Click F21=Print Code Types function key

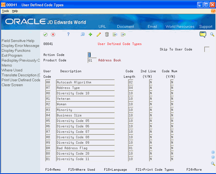[x=155, y=170]
